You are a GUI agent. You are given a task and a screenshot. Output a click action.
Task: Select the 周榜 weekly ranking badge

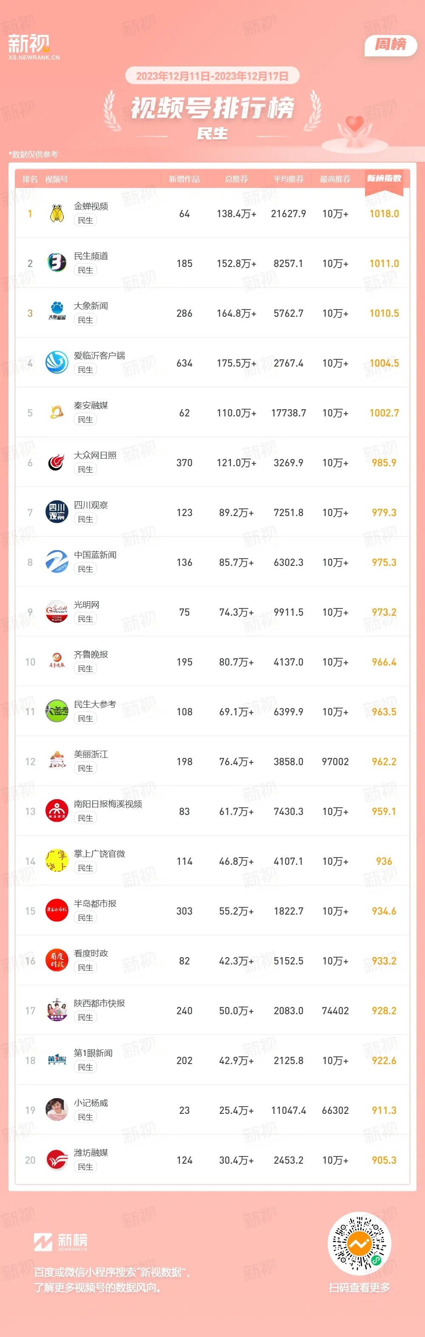(391, 45)
